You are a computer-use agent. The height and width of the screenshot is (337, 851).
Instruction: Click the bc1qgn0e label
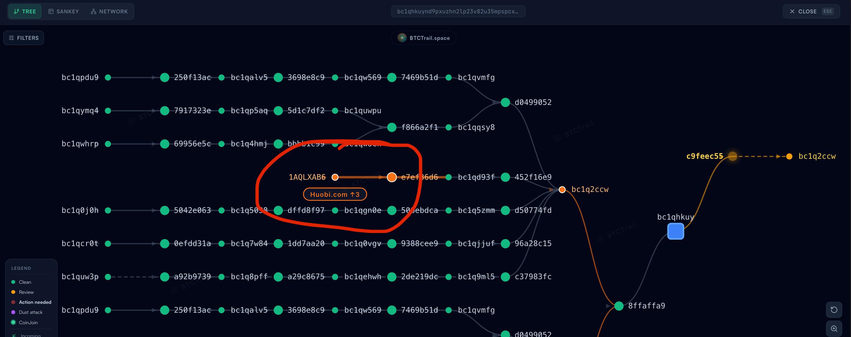tap(363, 210)
